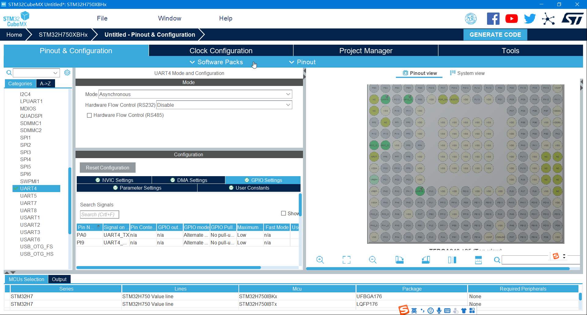Switch to the A->Z list tab
The width and height of the screenshot is (587, 315).
[x=46, y=83]
